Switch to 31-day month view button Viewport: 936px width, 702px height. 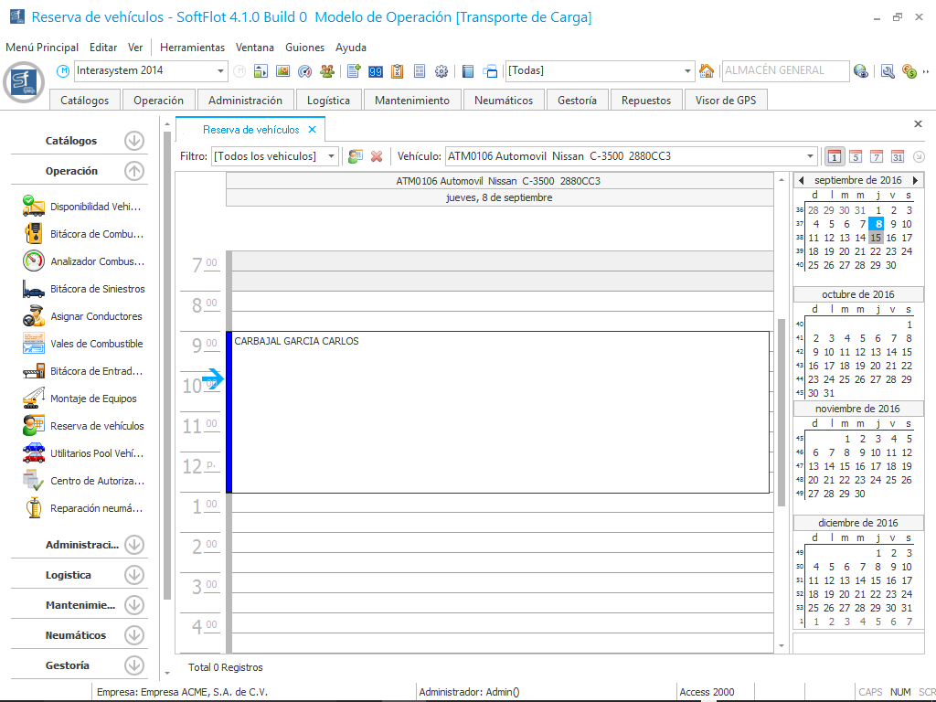pos(898,156)
